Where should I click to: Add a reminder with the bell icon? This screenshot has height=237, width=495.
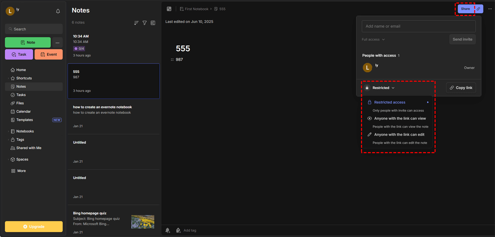coord(168,230)
